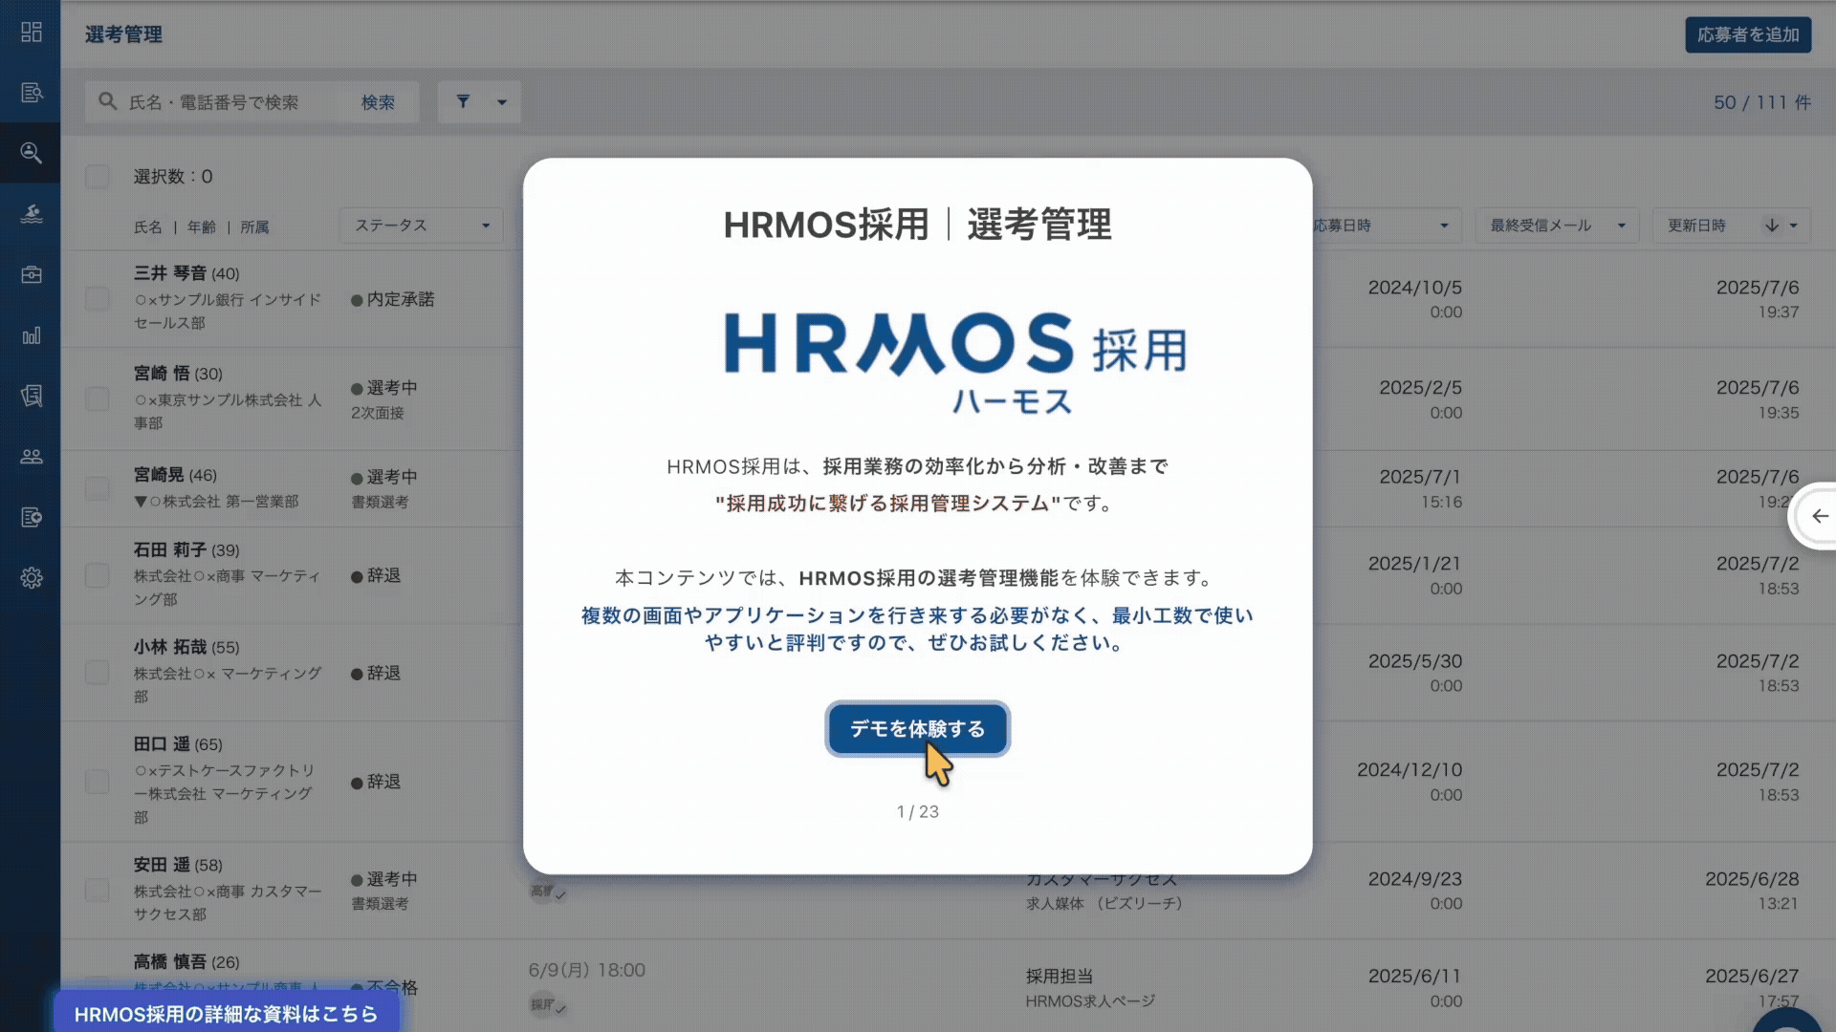The height and width of the screenshot is (1032, 1836).
Task: Click the 検索 button next to search field
Action: [378, 102]
